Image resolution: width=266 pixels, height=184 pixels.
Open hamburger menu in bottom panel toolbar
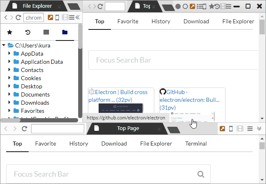(250, 129)
